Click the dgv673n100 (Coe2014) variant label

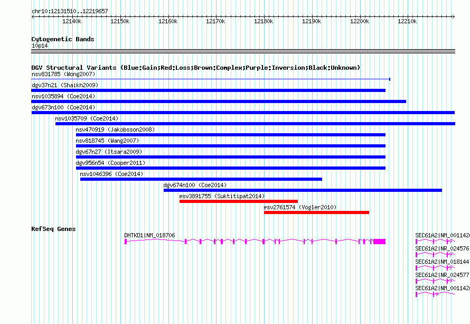point(63,107)
